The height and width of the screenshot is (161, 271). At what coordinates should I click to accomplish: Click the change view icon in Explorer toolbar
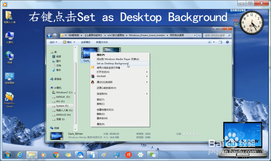210,42
